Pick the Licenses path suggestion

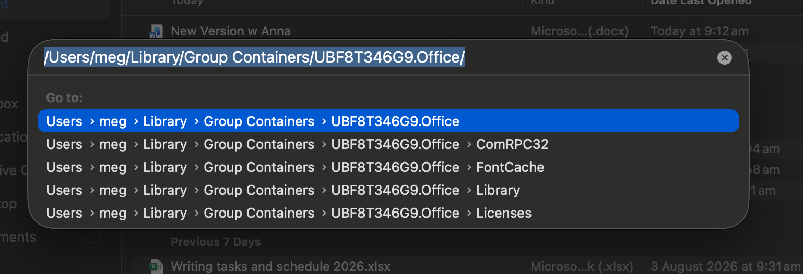(x=388, y=213)
